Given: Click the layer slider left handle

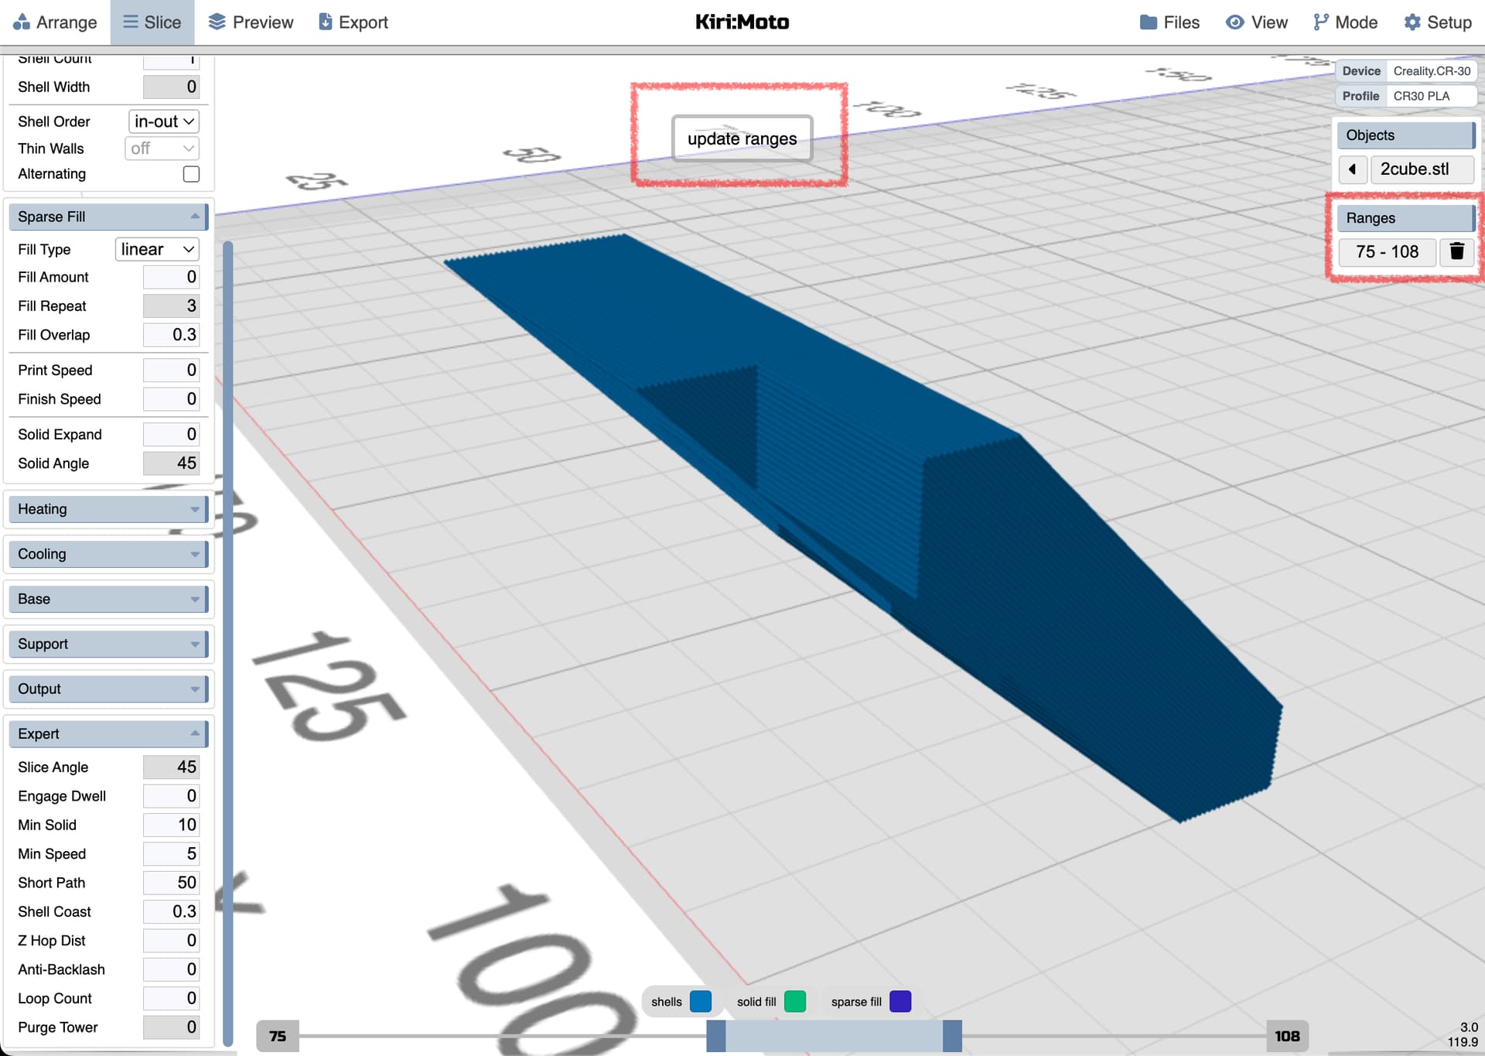Looking at the screenshot, I should pyautogui.click(x=716, y=1036).
